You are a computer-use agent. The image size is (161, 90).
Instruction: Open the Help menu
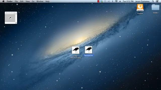(x=48, y=1)
